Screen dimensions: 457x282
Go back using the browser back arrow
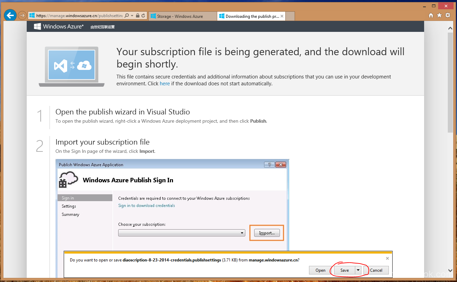[10, 15]
